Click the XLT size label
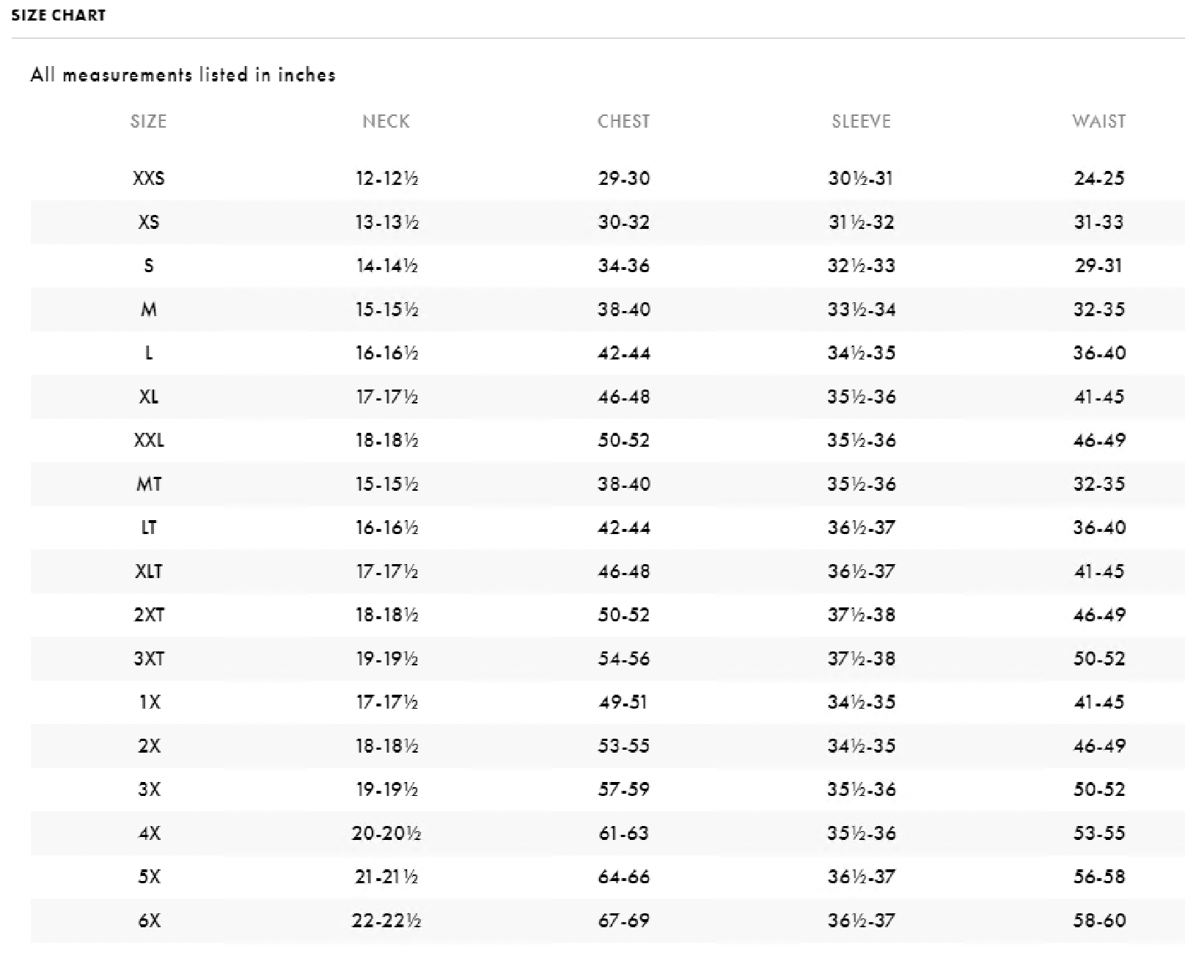 click(x=148, y=571)
